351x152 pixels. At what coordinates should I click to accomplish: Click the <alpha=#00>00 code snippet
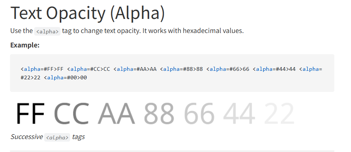coord(65,77)
